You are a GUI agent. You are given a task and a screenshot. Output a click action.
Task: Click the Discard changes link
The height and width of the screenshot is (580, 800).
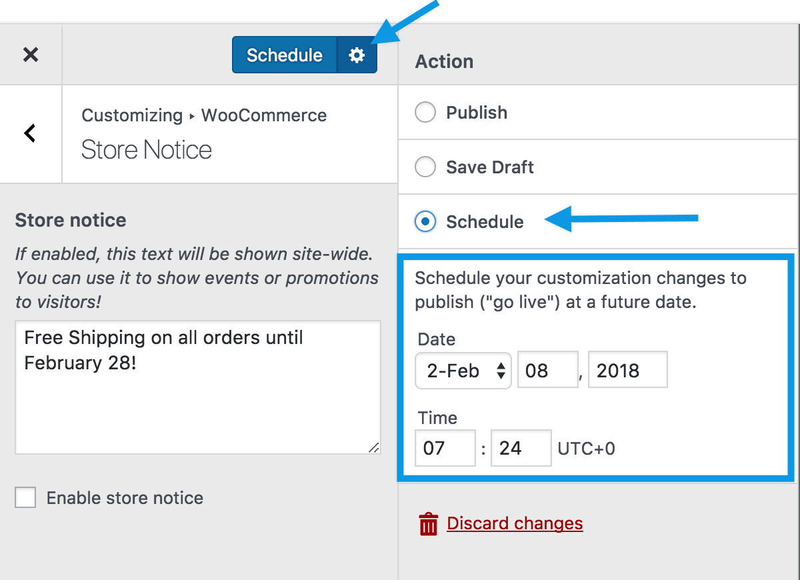515,523
